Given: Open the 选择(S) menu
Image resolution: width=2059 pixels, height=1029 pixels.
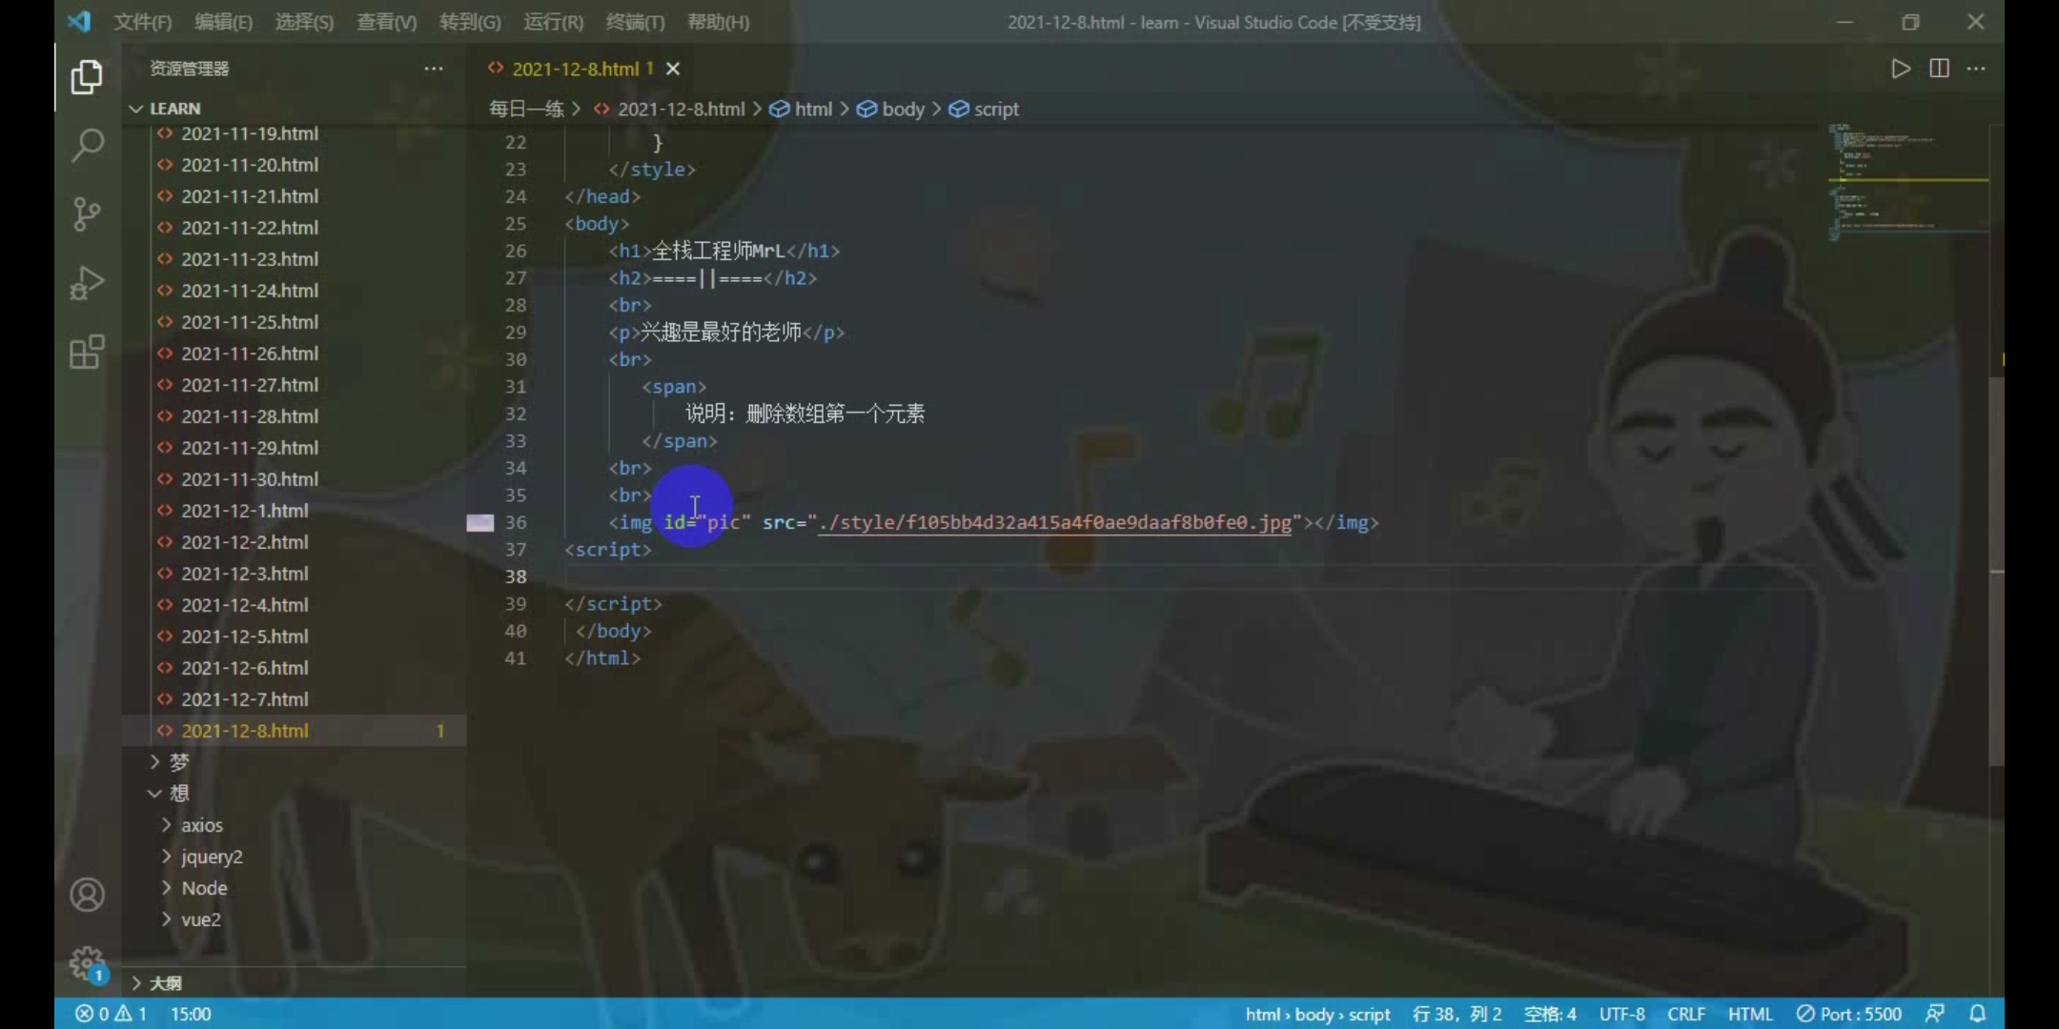Looking at the screenshot, I should pyautogui.click(x=304, y=22).
